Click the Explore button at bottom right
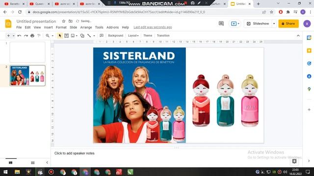The height and width of the screenshot is (176, 314). [294, 161]
